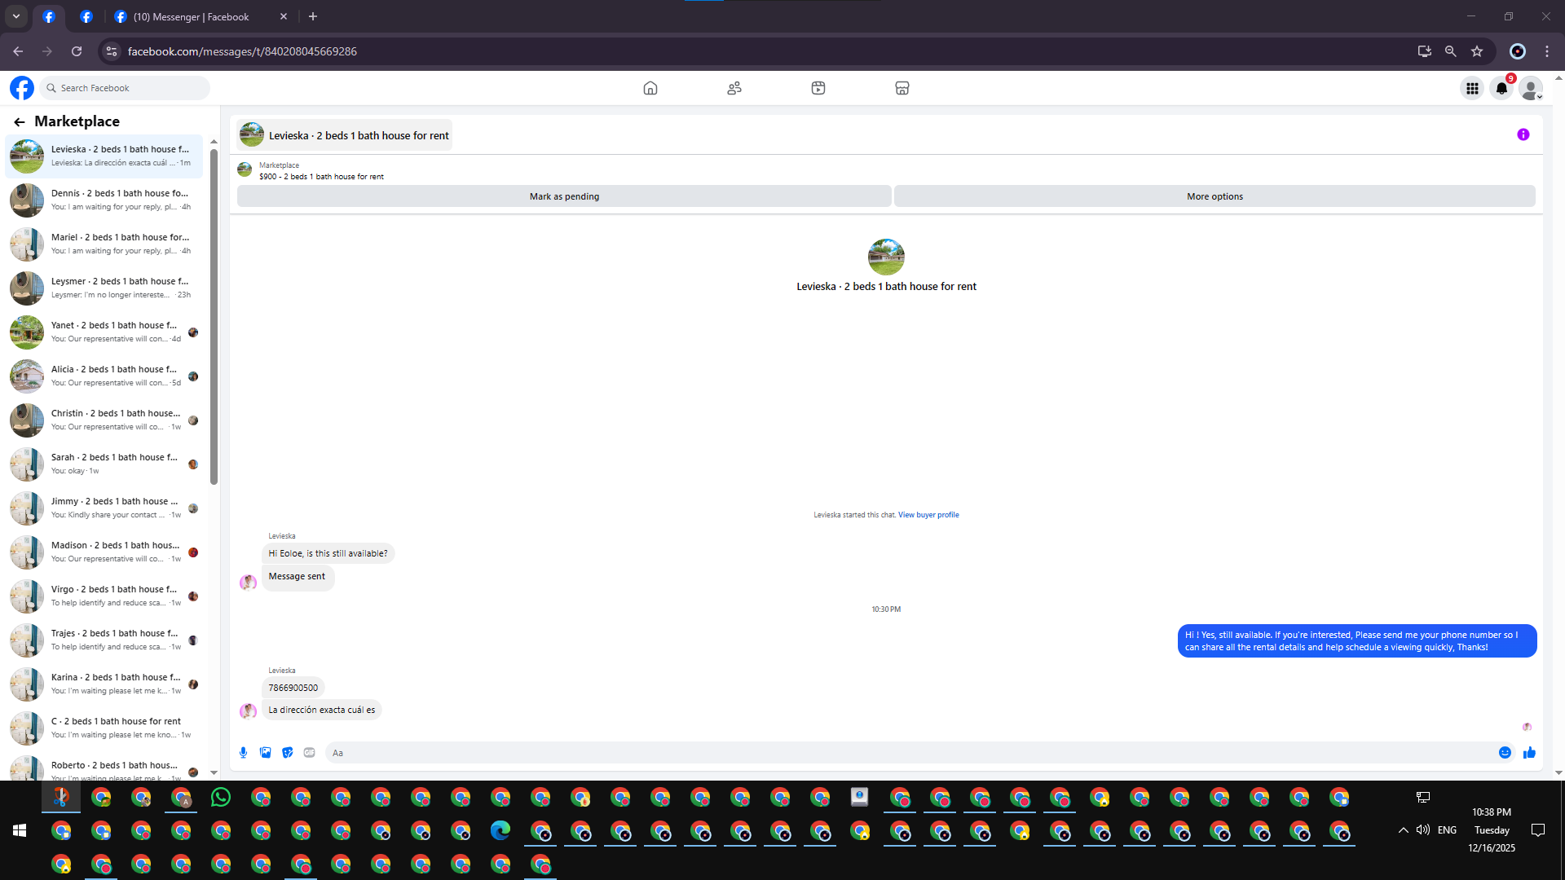The width and height of the screenshot is (1565, 880).
Task: Open the Facebook menu grid icon
Action: 1472,88
